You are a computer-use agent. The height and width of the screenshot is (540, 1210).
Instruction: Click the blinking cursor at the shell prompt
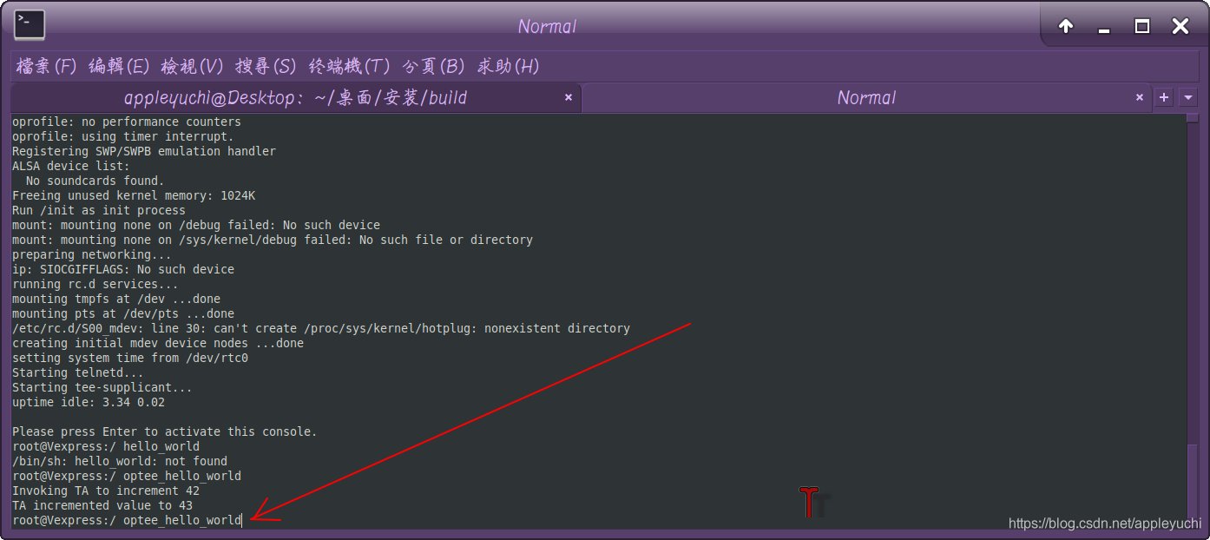(240, 520)
